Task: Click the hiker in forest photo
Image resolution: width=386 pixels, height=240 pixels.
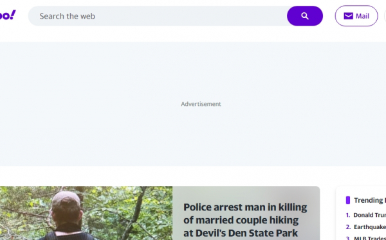Action: coord(86,213)
